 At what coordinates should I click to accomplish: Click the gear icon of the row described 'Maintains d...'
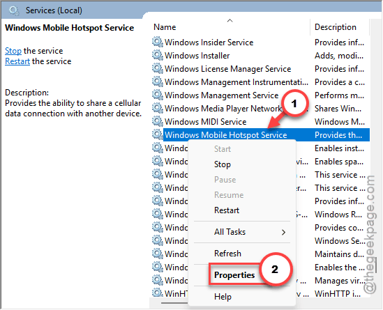tap(157, 254)
